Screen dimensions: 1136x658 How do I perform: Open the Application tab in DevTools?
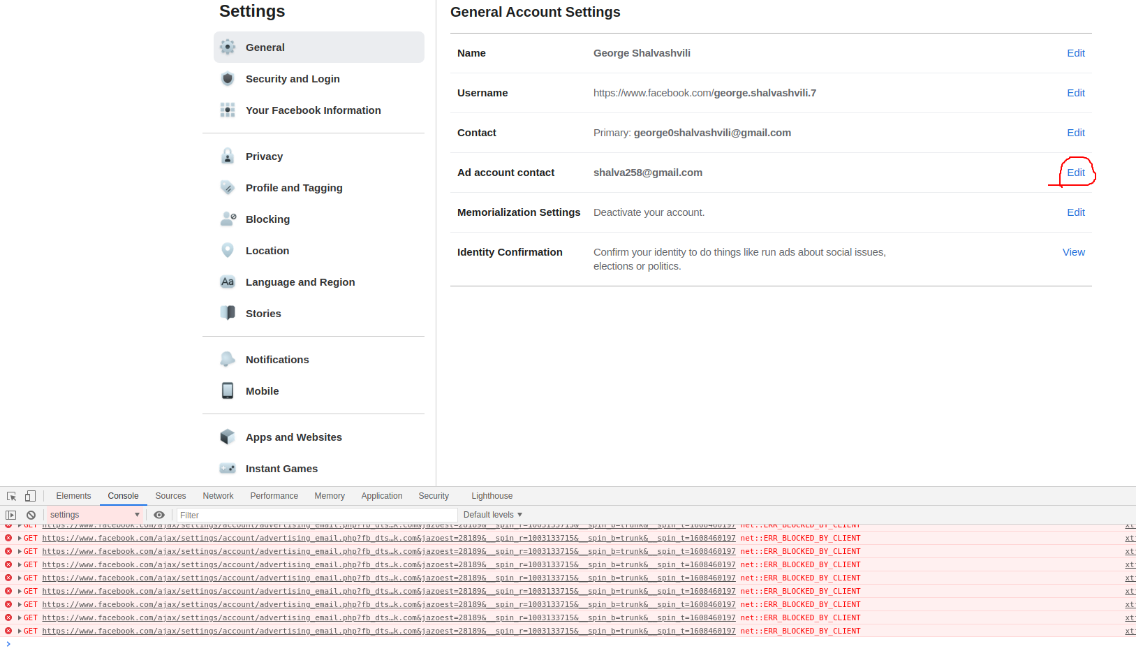(x=381, y=495)
